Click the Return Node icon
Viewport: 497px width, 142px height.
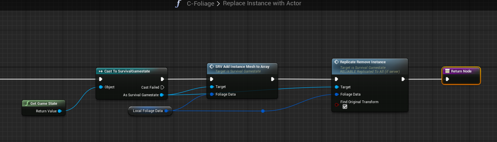point(447,71)
